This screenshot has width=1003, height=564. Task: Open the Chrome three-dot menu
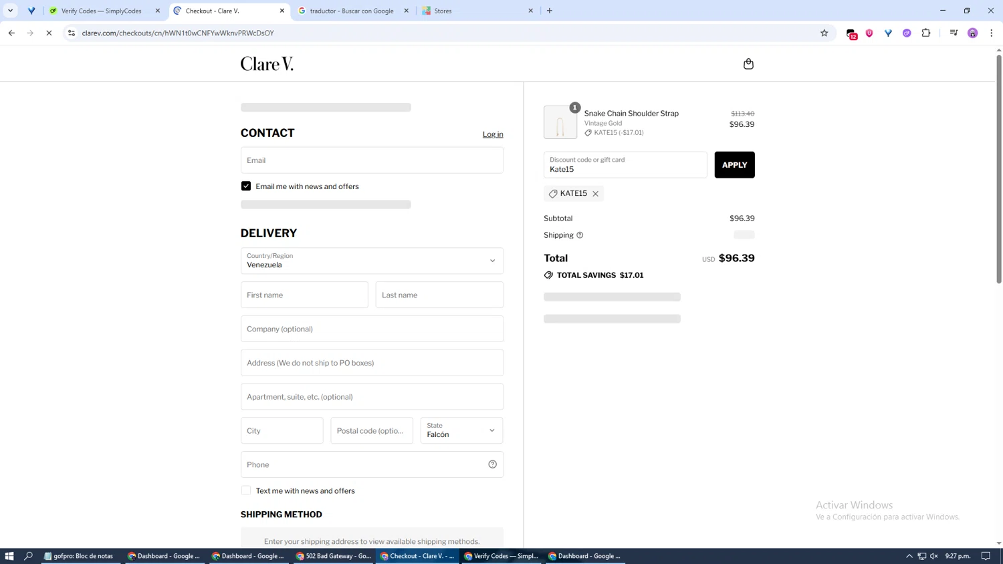tap(991, 33)
